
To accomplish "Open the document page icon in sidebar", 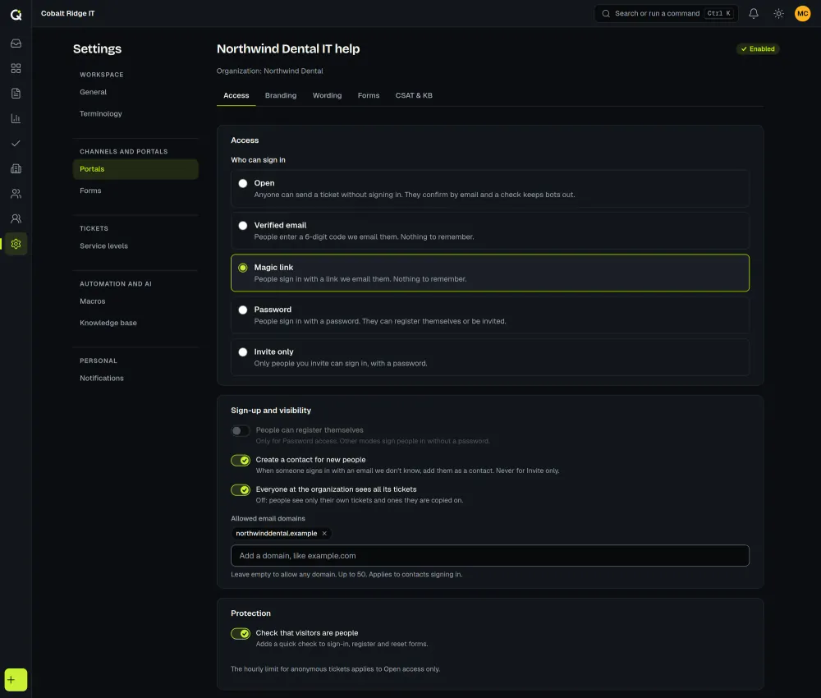I will pyautogui.click(x=16, y=94).
